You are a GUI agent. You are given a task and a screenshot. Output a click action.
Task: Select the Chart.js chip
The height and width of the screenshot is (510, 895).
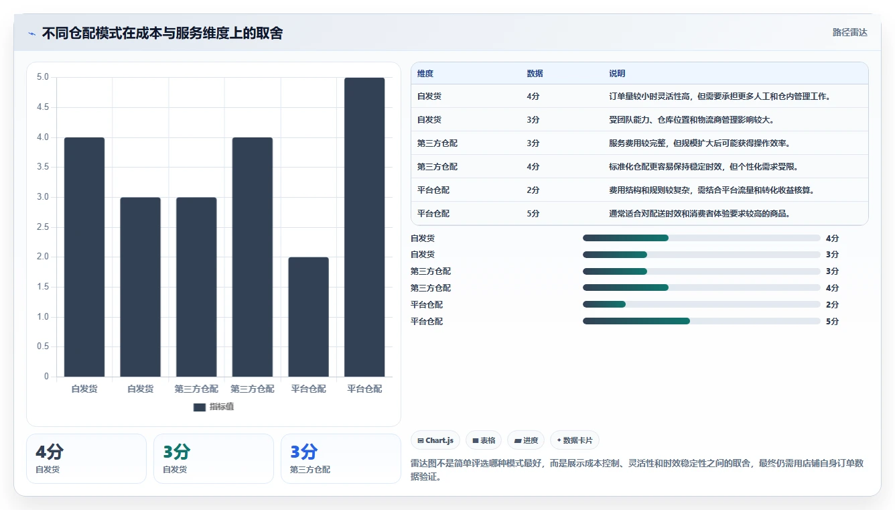click(435, 440)
